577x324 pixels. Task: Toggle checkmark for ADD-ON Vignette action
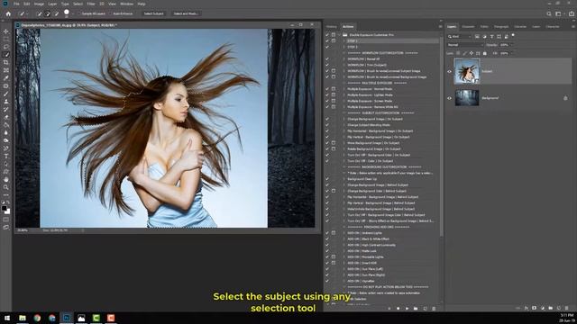(x=327, y=281)
